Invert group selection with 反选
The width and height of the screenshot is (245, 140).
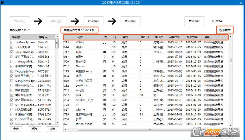point(34,129)
